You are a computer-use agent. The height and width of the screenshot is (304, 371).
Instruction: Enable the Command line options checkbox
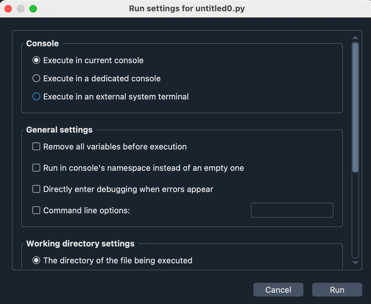pyautogui.click(x=36, y=210)
